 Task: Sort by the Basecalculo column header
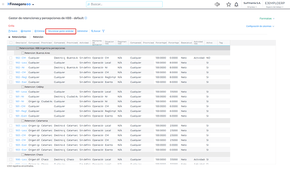(186, 43)
